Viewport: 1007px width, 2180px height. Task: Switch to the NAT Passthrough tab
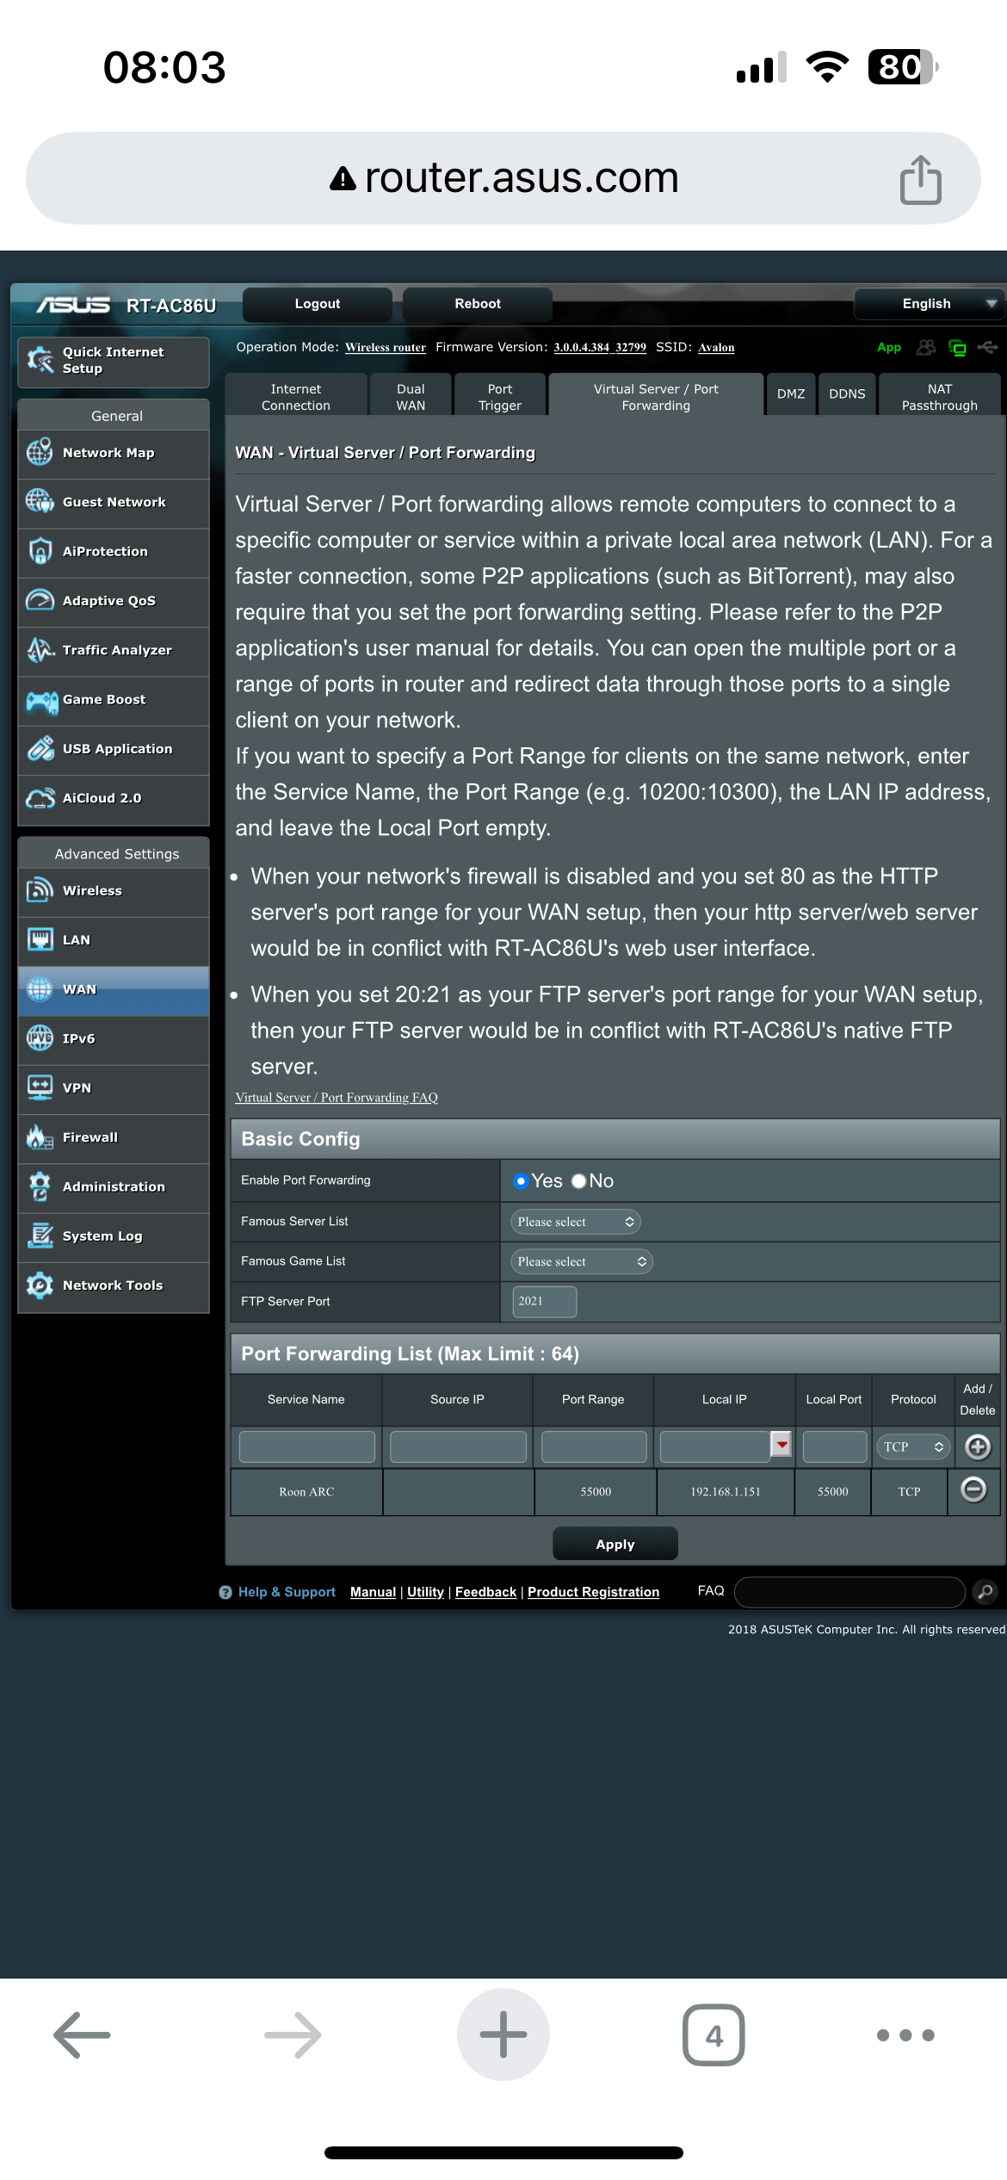(940, 397)
